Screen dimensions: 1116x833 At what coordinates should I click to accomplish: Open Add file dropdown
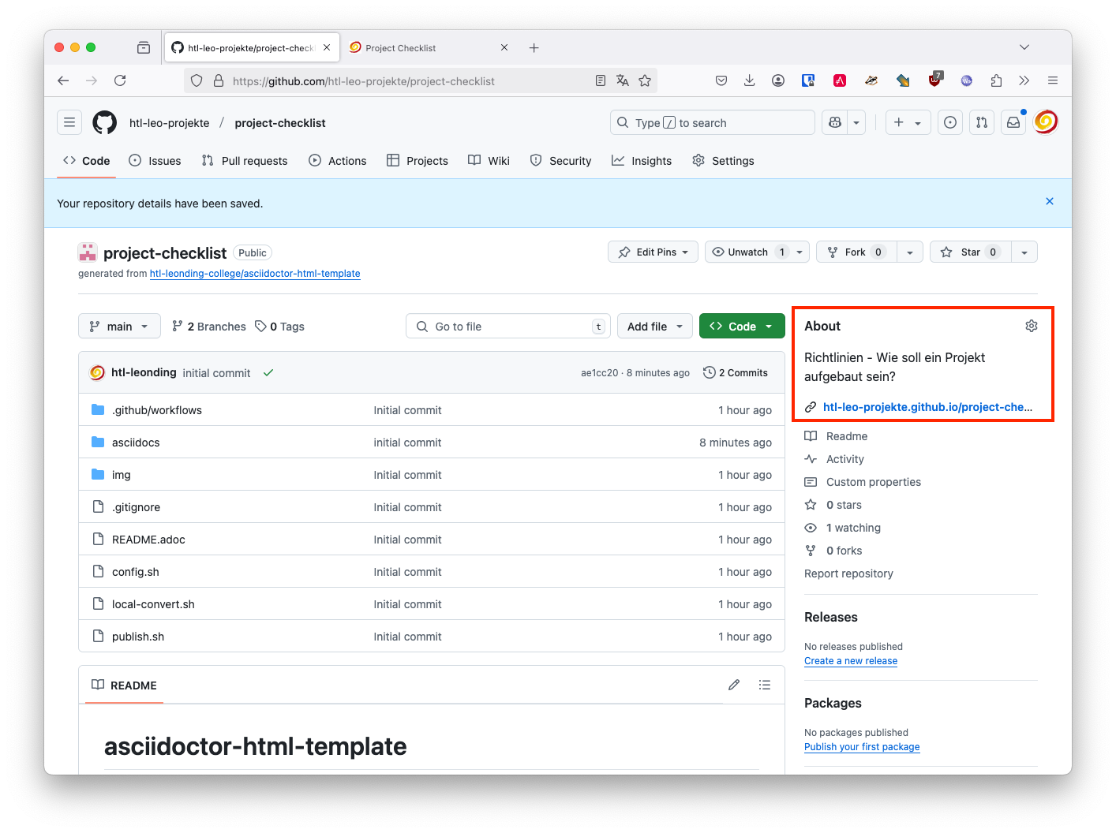point(655,327)
